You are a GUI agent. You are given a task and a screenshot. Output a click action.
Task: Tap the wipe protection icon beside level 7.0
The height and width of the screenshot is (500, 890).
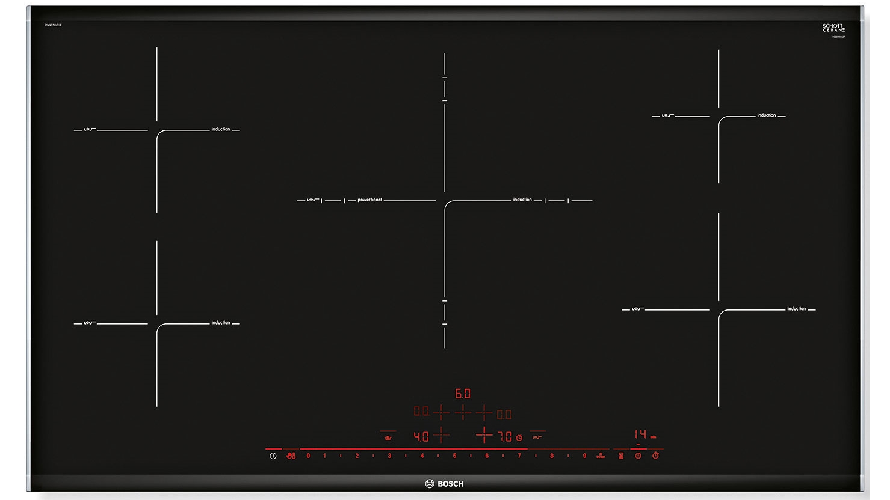[x=537, y=436]
